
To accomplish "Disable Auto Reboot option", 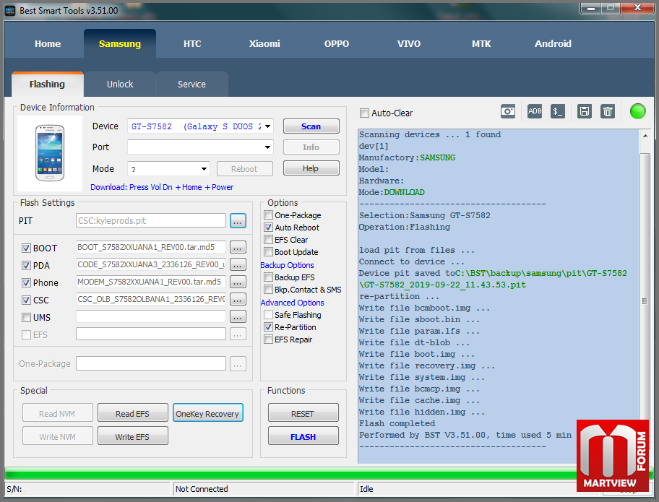I will (x=269, y=228).
